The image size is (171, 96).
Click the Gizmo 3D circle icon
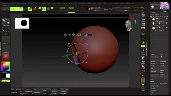tap(44, 9)
